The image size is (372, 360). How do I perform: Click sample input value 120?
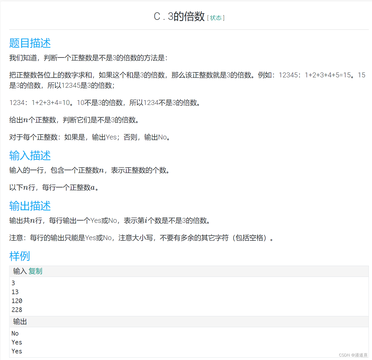[x=17, y=301]
